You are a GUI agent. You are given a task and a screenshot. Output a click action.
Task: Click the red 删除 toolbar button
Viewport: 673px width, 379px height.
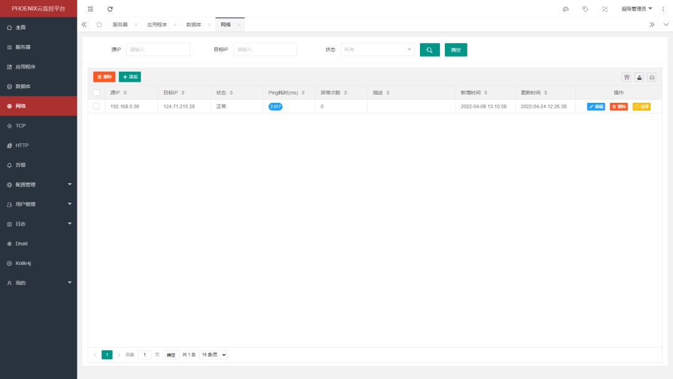pos(104,77)
